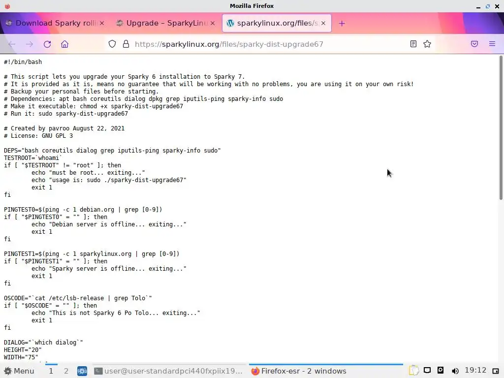Click the Firefox window title icon
Image resolution: width=504 pixels, height=378 pixels.
tap(7, 6)
